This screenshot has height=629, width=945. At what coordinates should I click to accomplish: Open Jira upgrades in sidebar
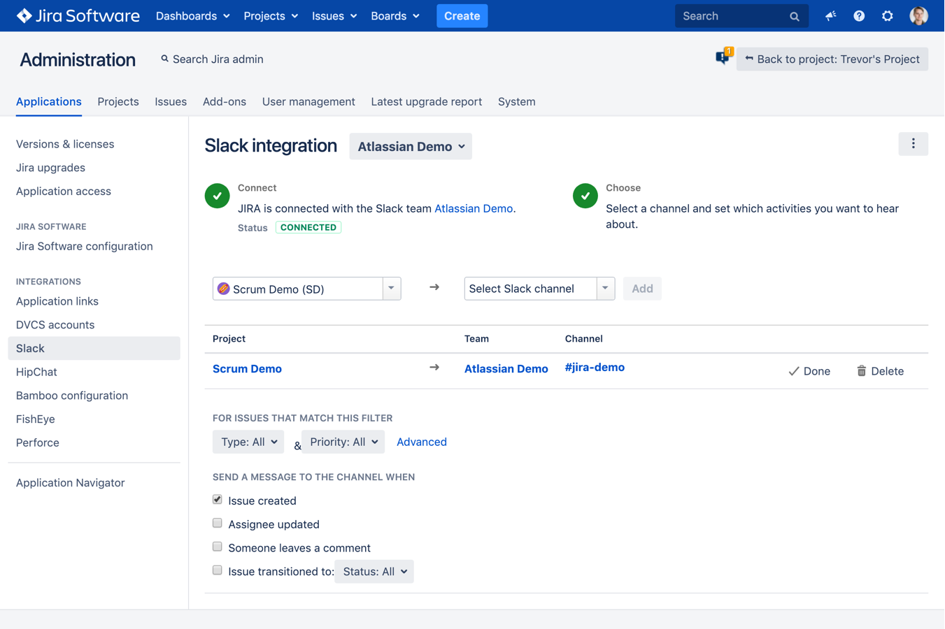(50, 168)
